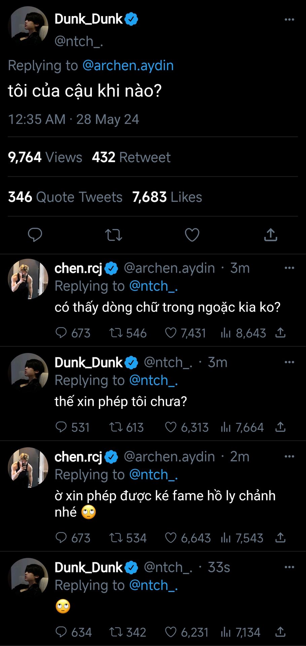Open more options for the main tweet
Image resolution: width=306 pixels, height=646 pixels.
(289, 20)
